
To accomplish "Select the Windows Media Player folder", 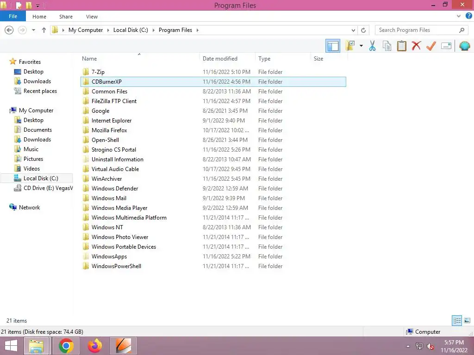I will click(213, 208).
